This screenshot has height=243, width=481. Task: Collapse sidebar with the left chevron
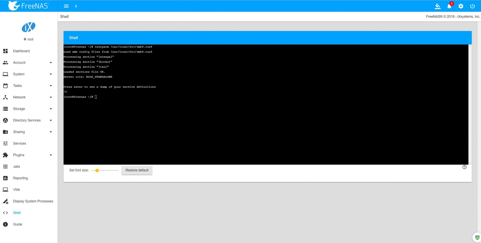pos(76,6)
